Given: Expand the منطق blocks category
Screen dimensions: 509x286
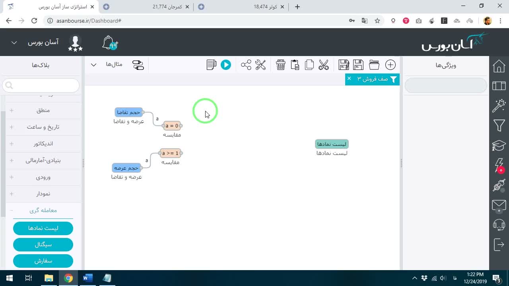Looking at the screenshot, I should coord(12,110).
